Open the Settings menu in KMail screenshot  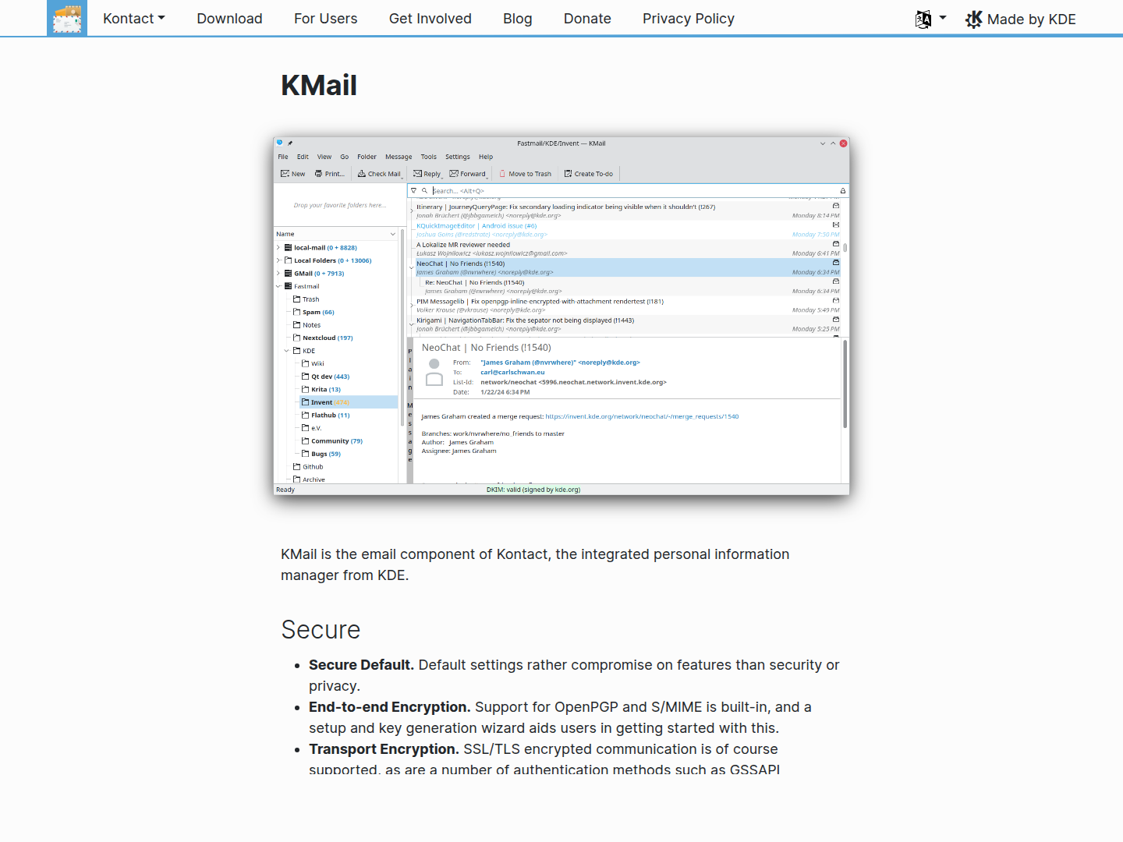point(458,157)
